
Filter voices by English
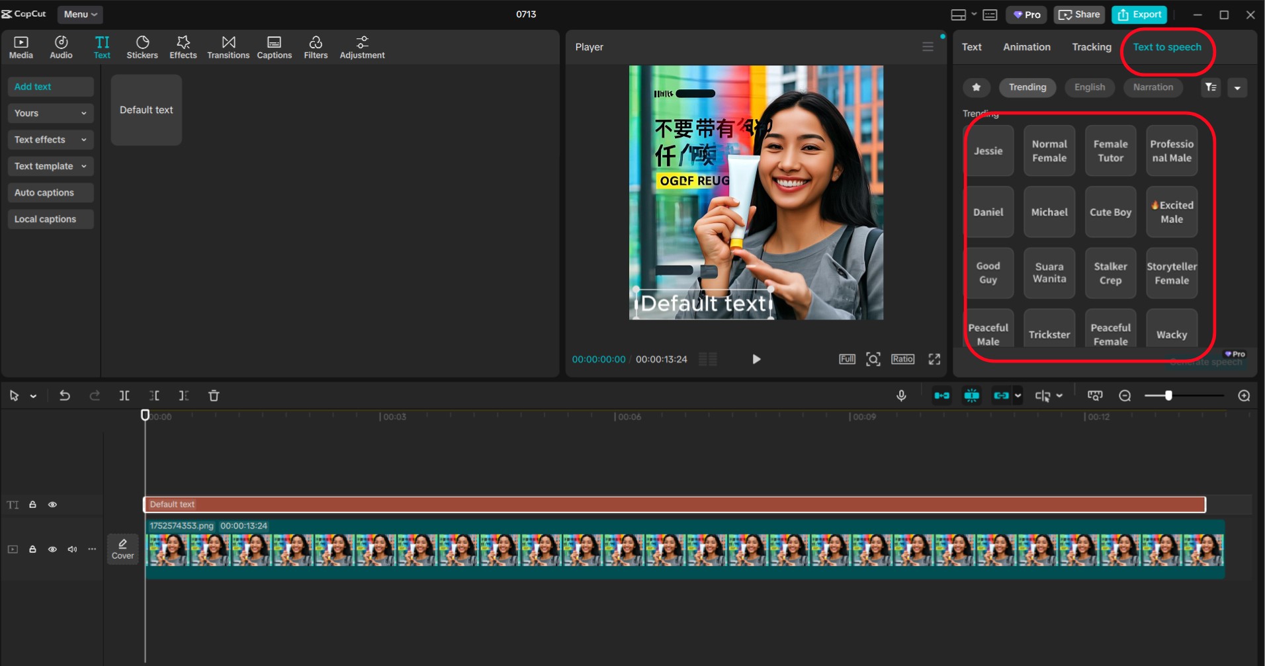click(x=1089, y=87)
